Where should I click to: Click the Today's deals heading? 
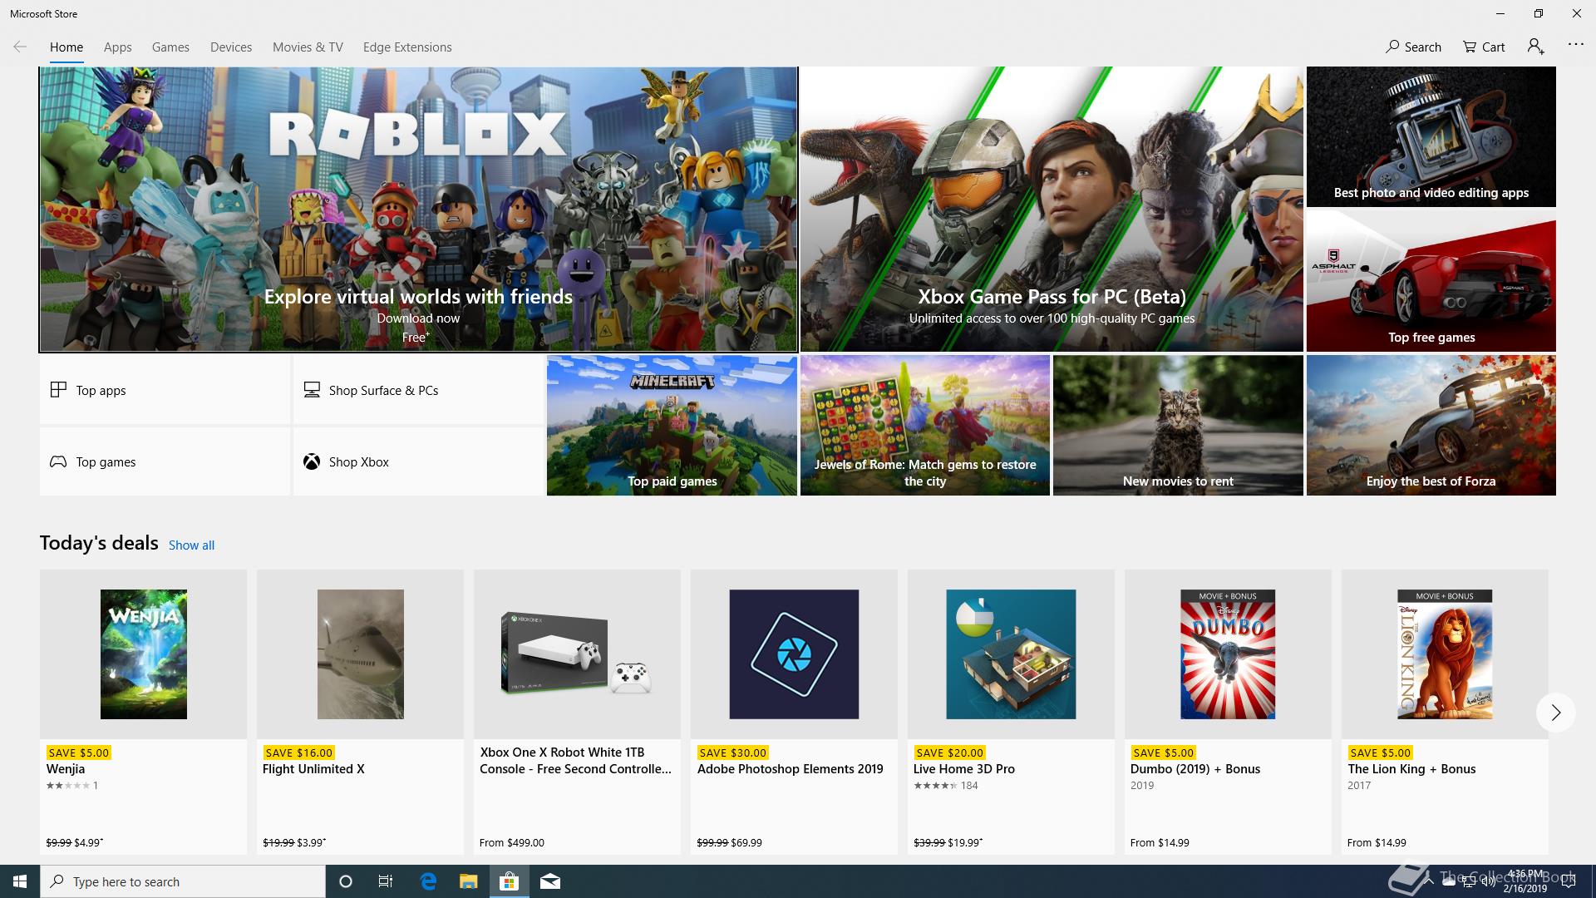pos(99,543)
